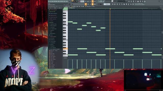Open the Channel rack icon
Screen dimensions: 163x91
coord(117,4)
